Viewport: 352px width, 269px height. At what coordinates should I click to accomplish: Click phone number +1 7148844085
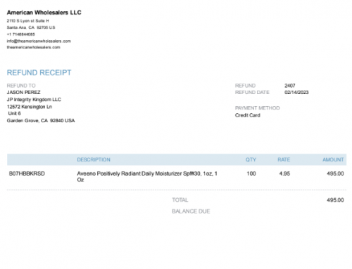(20, 34)
